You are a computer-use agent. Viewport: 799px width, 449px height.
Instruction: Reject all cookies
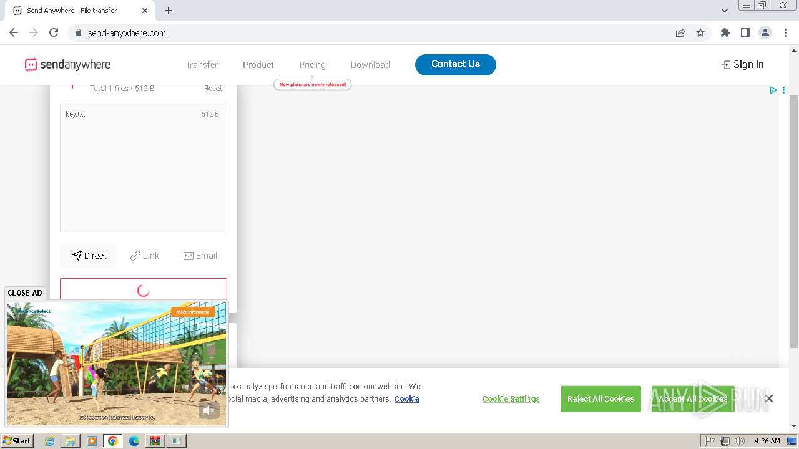600,399
